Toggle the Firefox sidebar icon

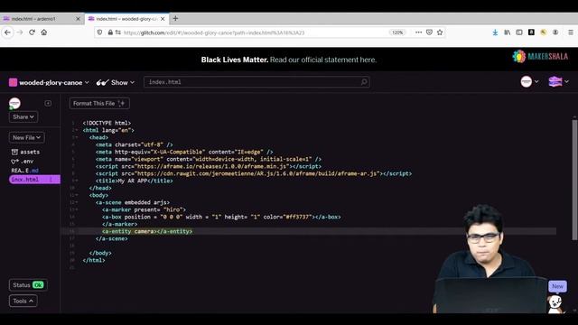pyautogui.click(x=519, y=32)
